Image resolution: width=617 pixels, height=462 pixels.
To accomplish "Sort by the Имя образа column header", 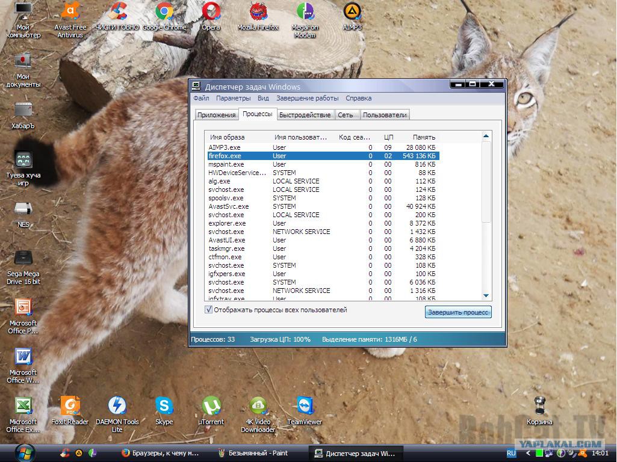I will 238,137.
